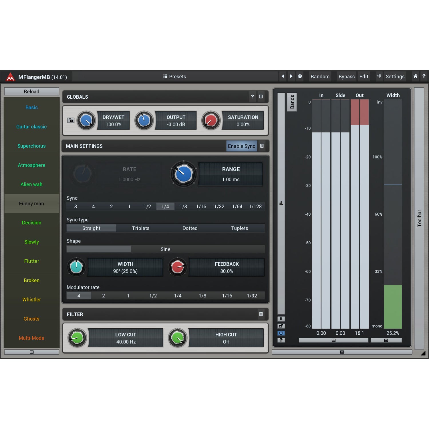Image resolution: width=429 pixels, height=429 pixels.
Task: Open the Bands tab
Action: 292,102
